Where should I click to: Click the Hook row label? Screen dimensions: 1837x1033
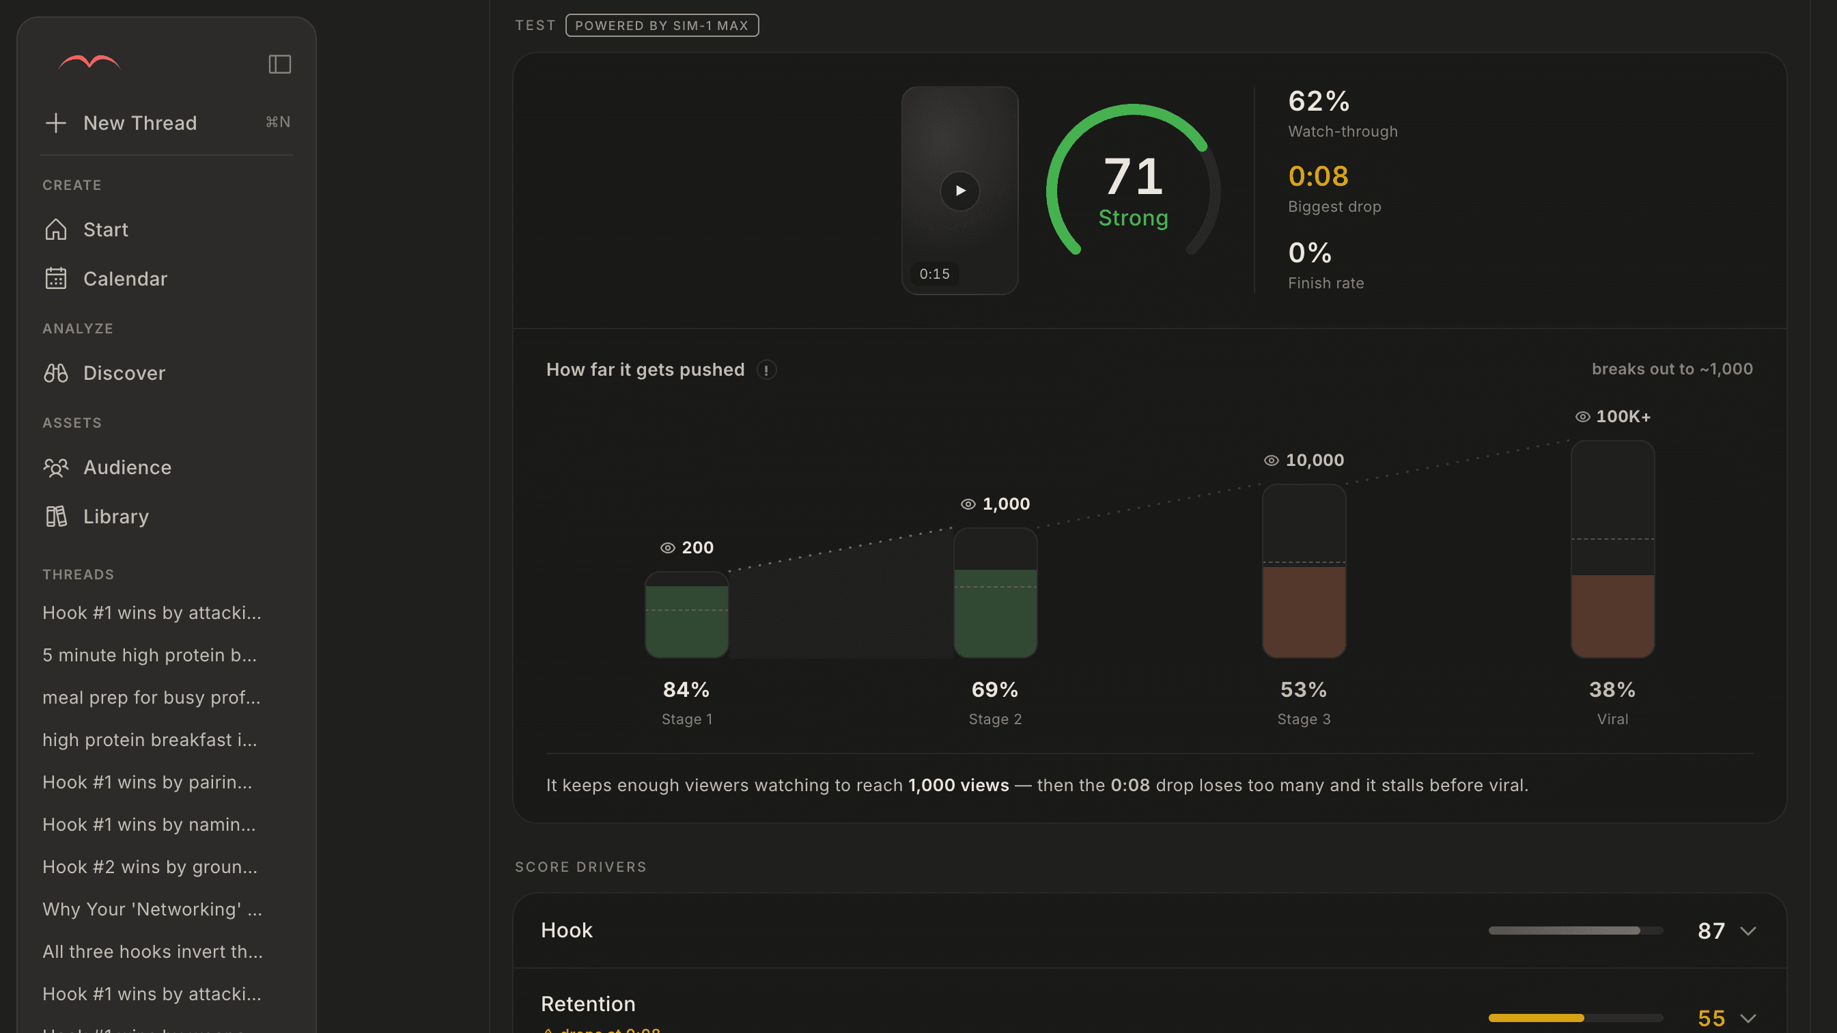pyautogui.click(x=566, y=931)
